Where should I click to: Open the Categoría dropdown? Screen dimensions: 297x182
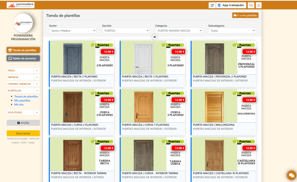coord(179,31)
